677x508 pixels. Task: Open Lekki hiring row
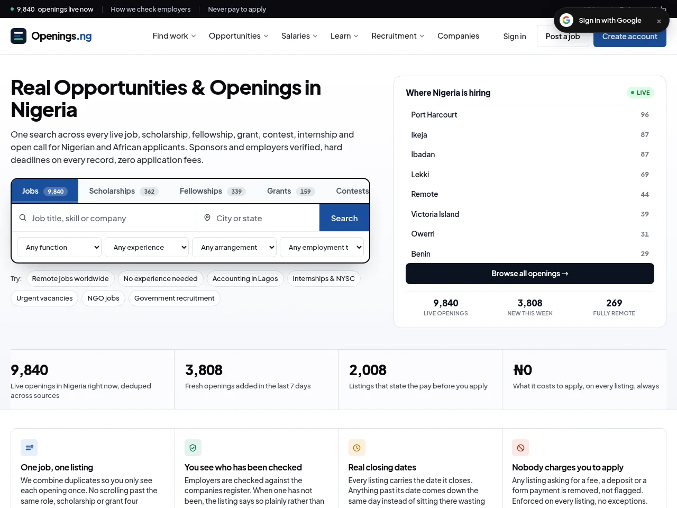tap(530, 175)
